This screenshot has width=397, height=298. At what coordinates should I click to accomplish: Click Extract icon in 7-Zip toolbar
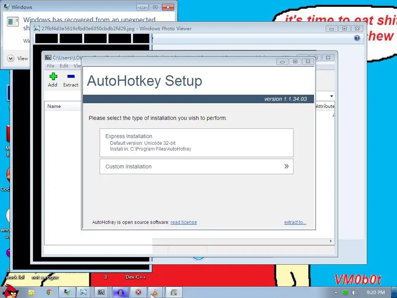71,80
